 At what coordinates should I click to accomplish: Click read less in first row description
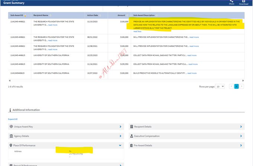(137, 31)
